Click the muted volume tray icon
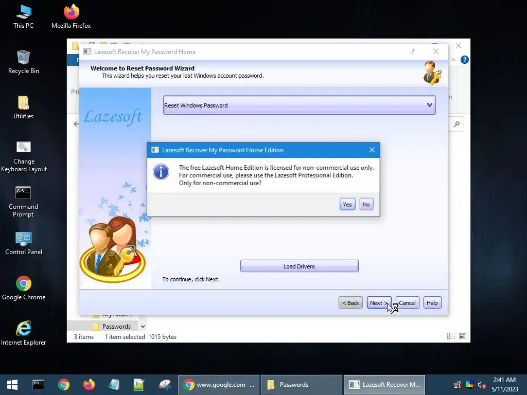527x395 pixels. click(x=482, y=385)
